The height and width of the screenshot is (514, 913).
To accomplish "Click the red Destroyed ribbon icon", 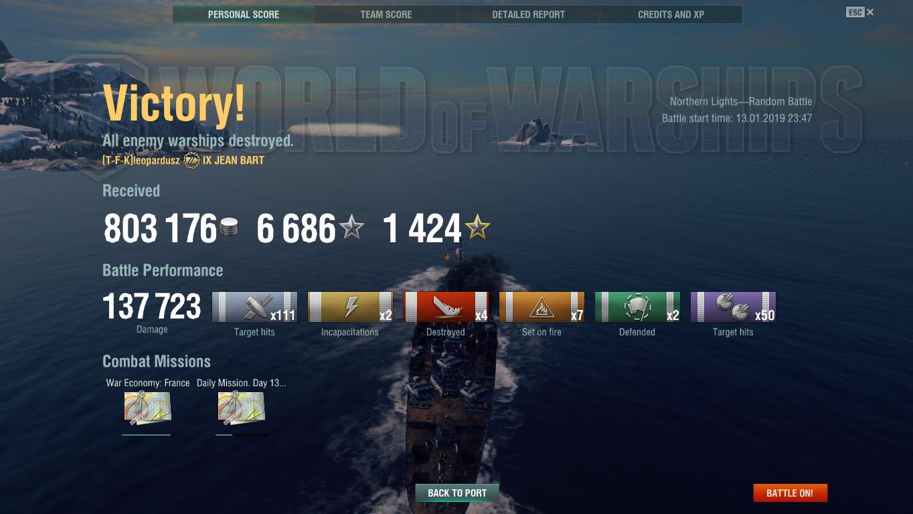I will coord(446,307).
